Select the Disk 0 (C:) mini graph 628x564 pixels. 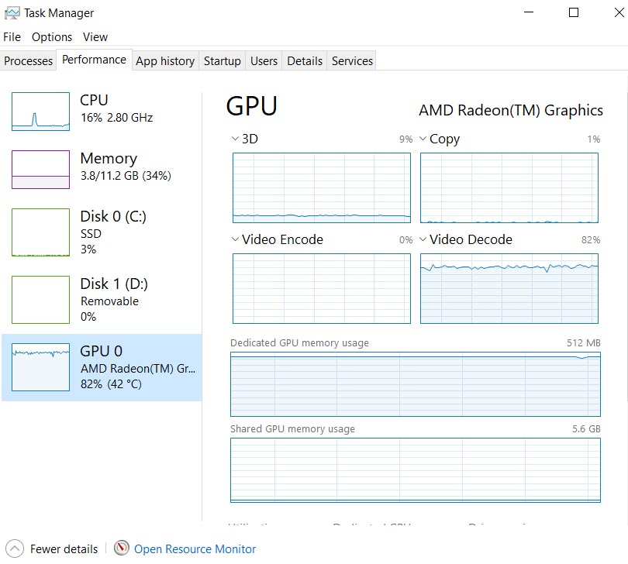point(40,232)
